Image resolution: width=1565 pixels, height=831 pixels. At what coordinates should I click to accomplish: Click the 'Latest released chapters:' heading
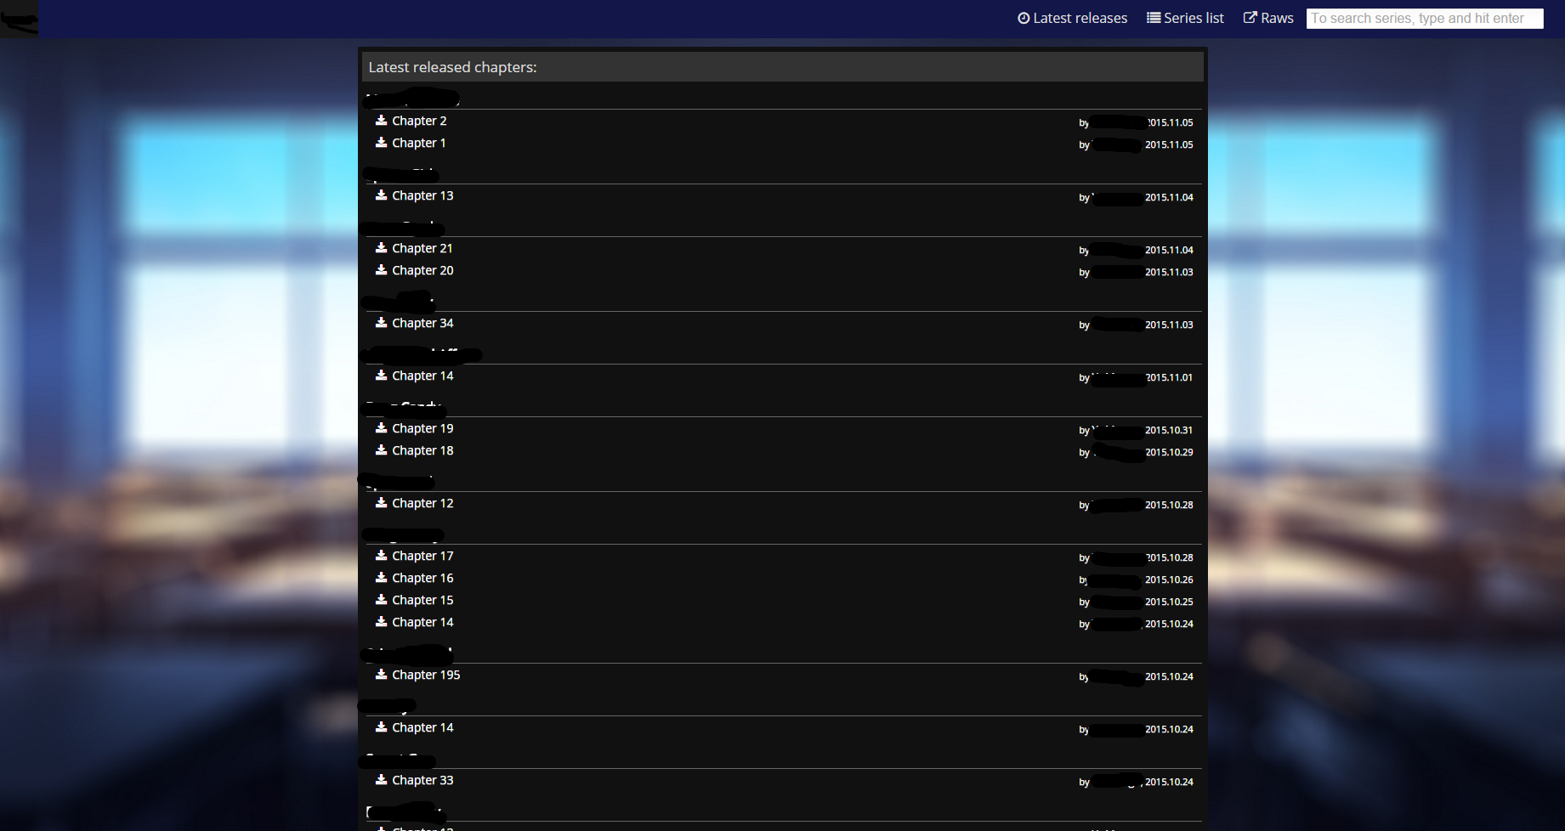[x=452, y=67]
